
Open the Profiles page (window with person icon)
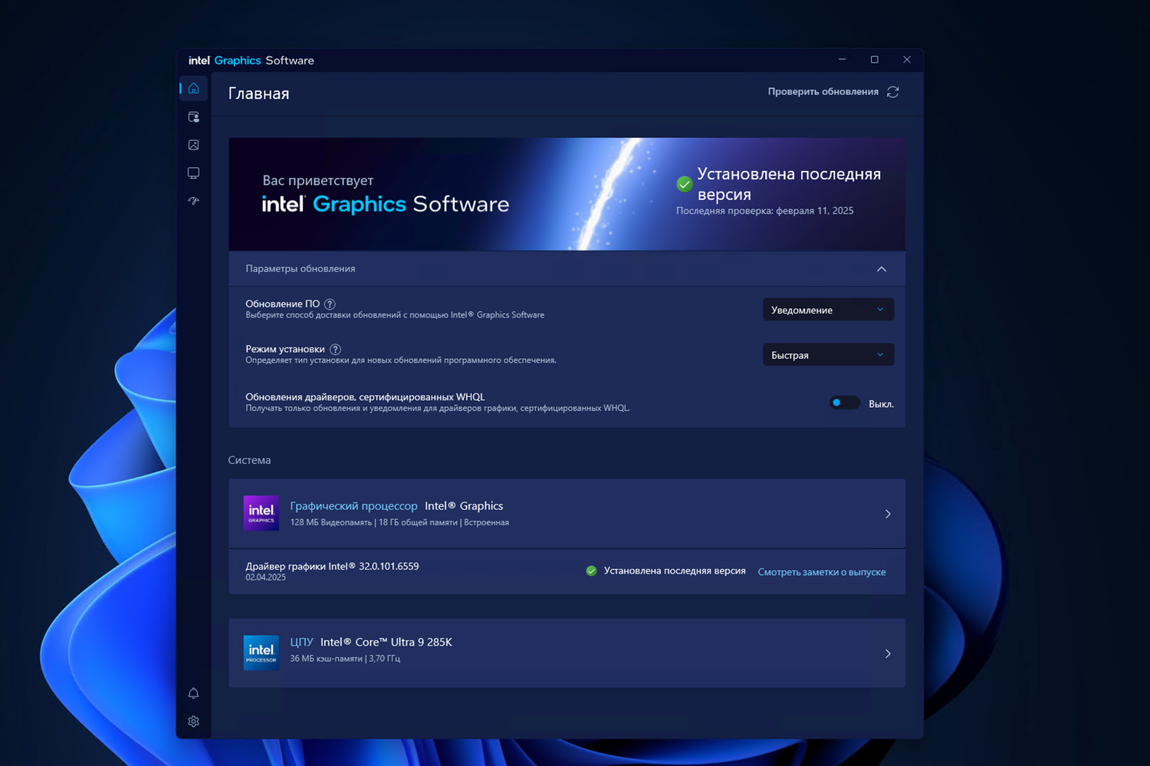point(193,117)
